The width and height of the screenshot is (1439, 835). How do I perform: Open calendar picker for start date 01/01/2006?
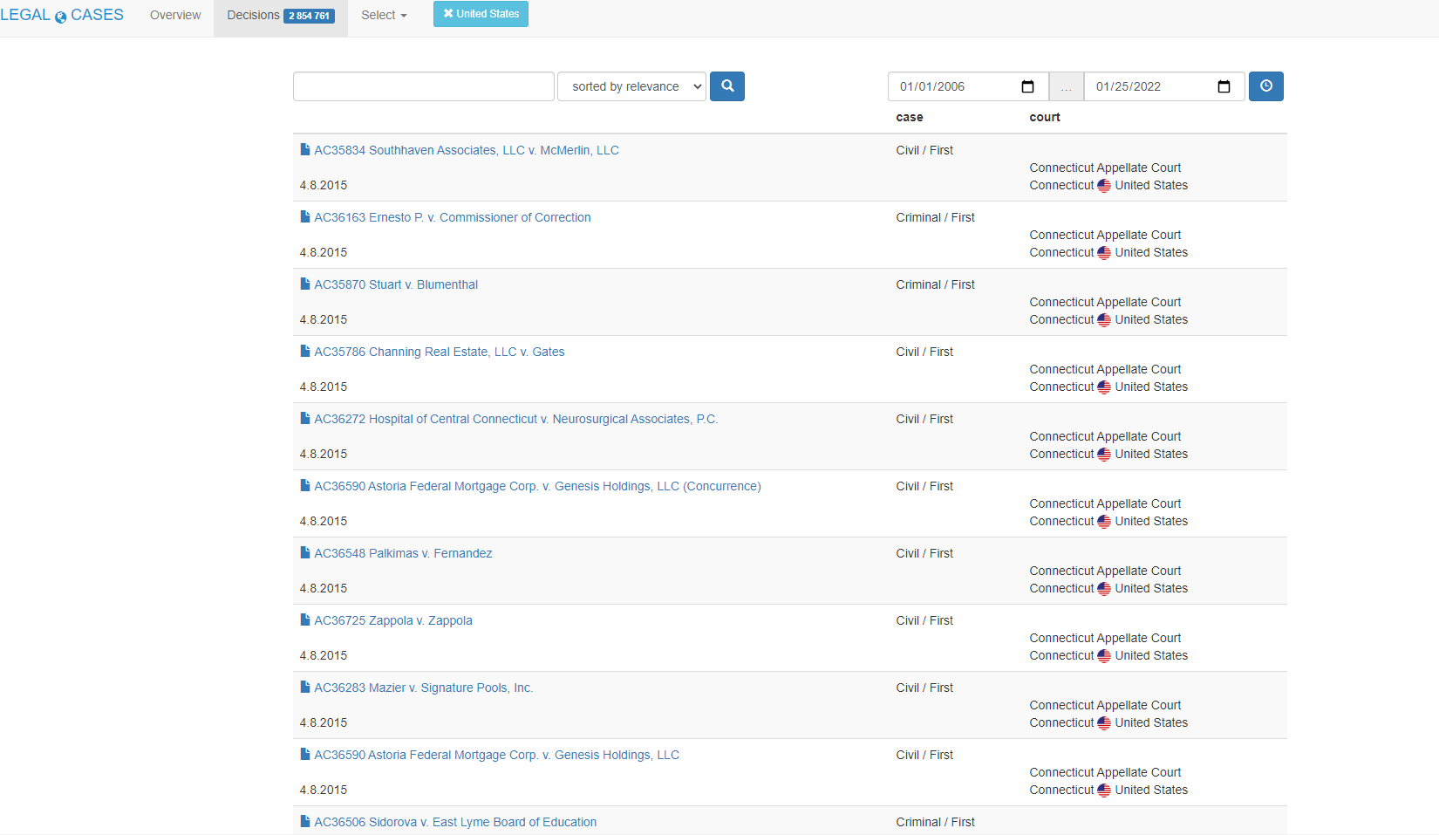pyautogui.click(x=1027, y=86)
